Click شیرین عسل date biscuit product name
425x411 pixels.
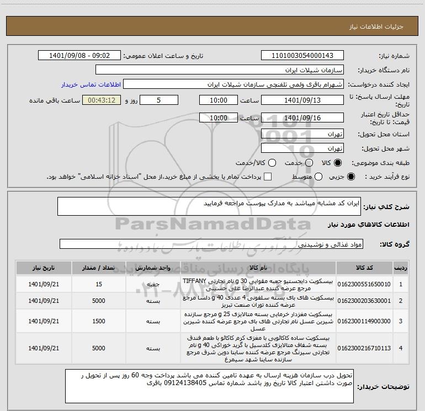click(x=258, y=321)
